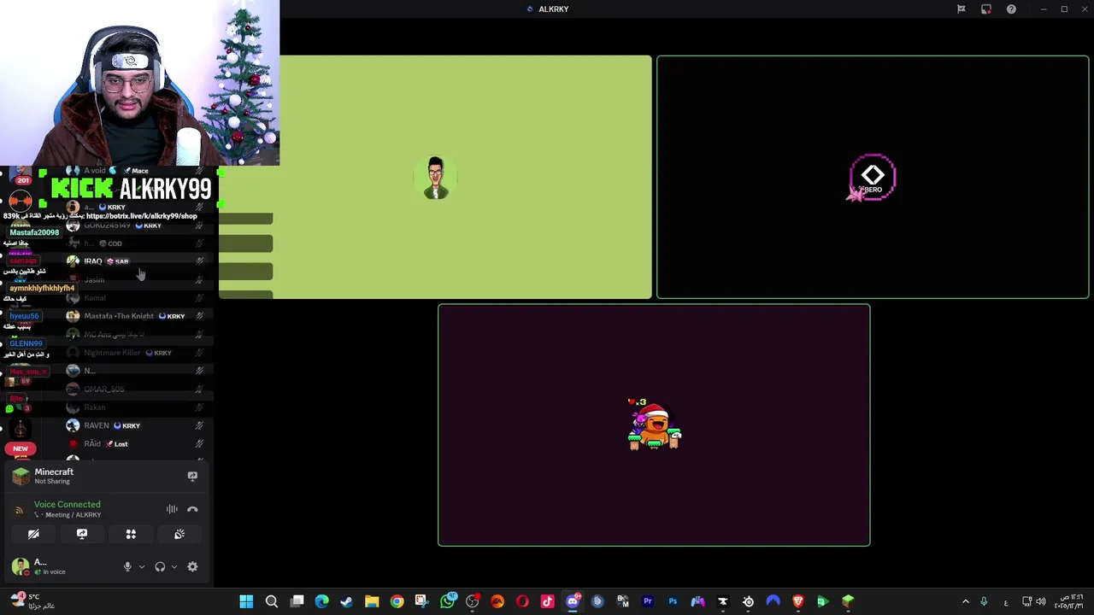Viewport: 1094px width, 615px height.
Task: Select Mastafa The Knight member row
Action: click(137, 316)
